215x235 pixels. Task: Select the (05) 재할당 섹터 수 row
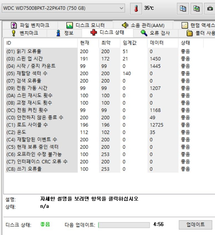pyautogui.click(x=104, y=73)
